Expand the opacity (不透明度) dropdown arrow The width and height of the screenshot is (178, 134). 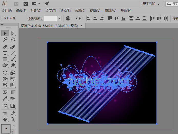coord(59,18)
